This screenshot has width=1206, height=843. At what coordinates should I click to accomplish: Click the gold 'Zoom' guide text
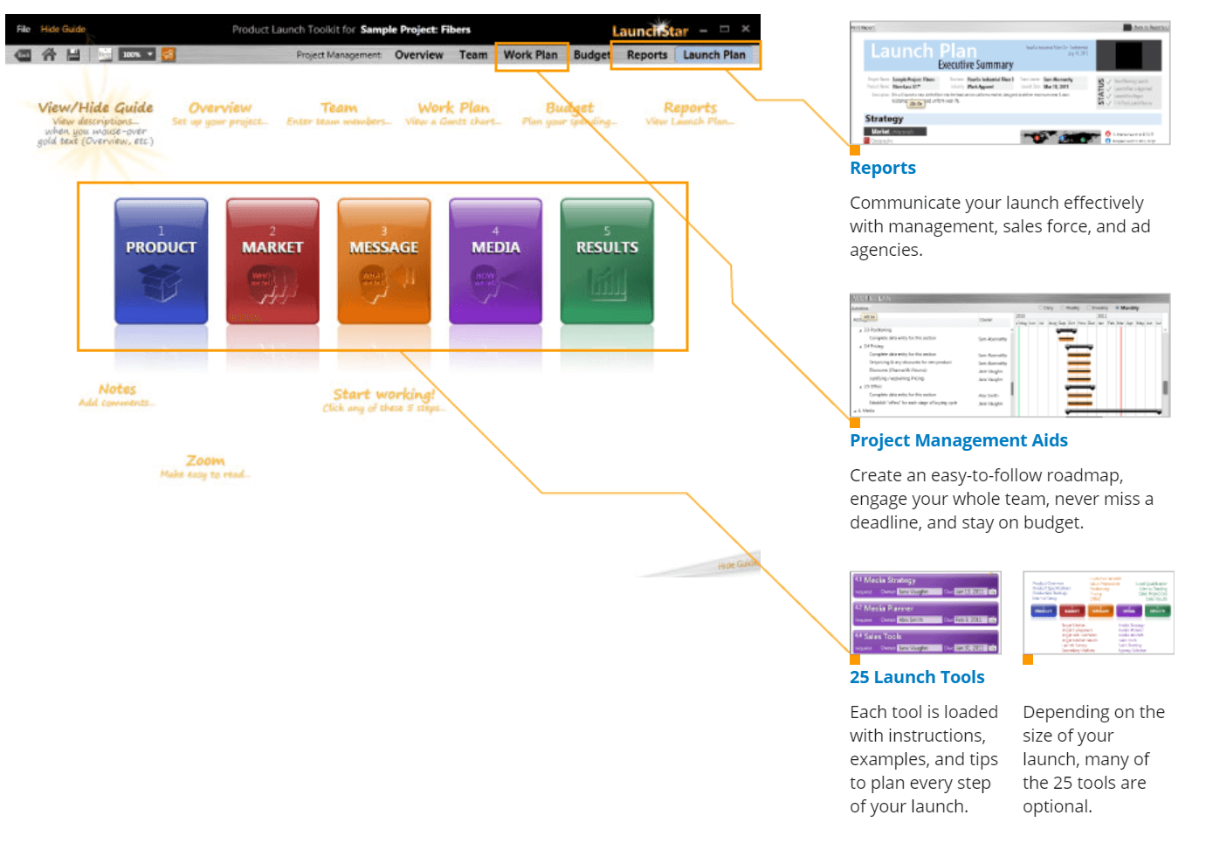pyautogui.click(x=205, y=460)
